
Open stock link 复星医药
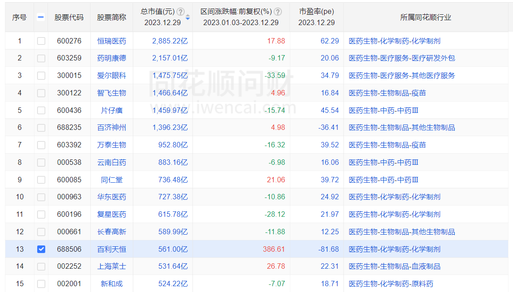112,214
